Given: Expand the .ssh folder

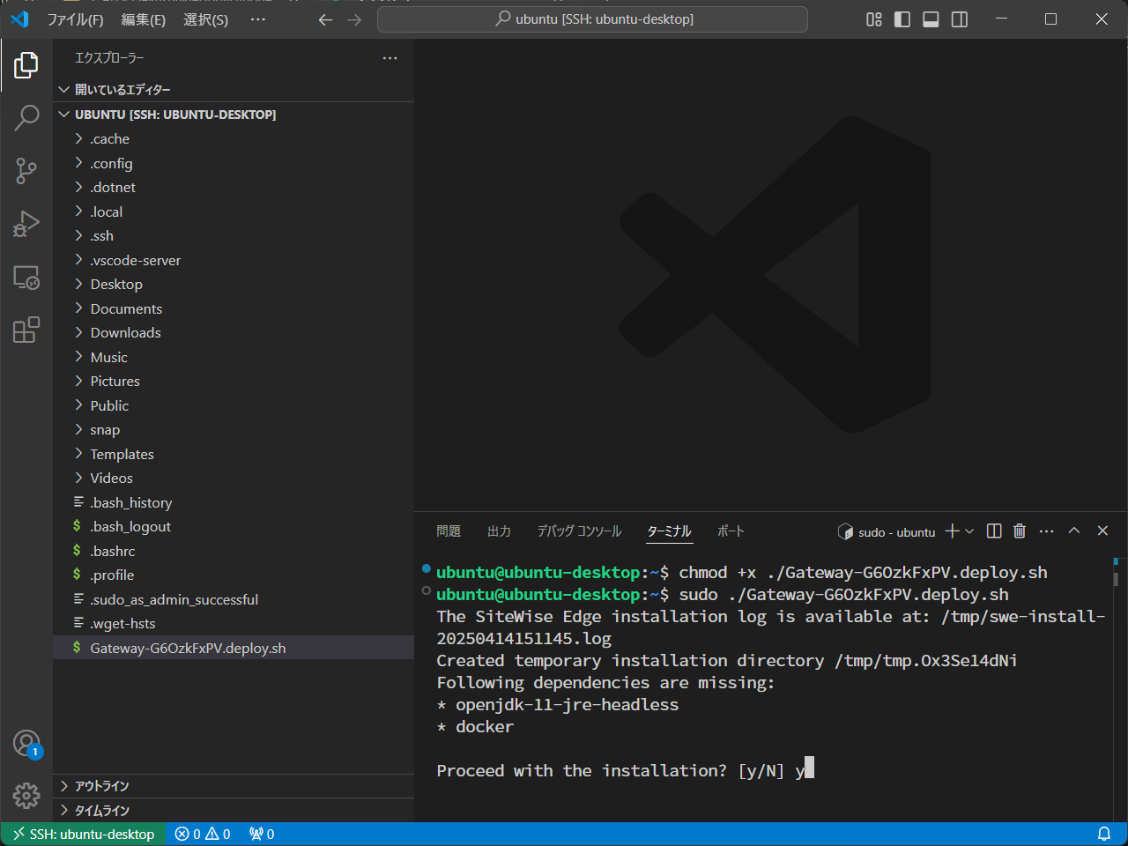Looking at the screenshot, I should pyautogui.click(x=234, y=236).
